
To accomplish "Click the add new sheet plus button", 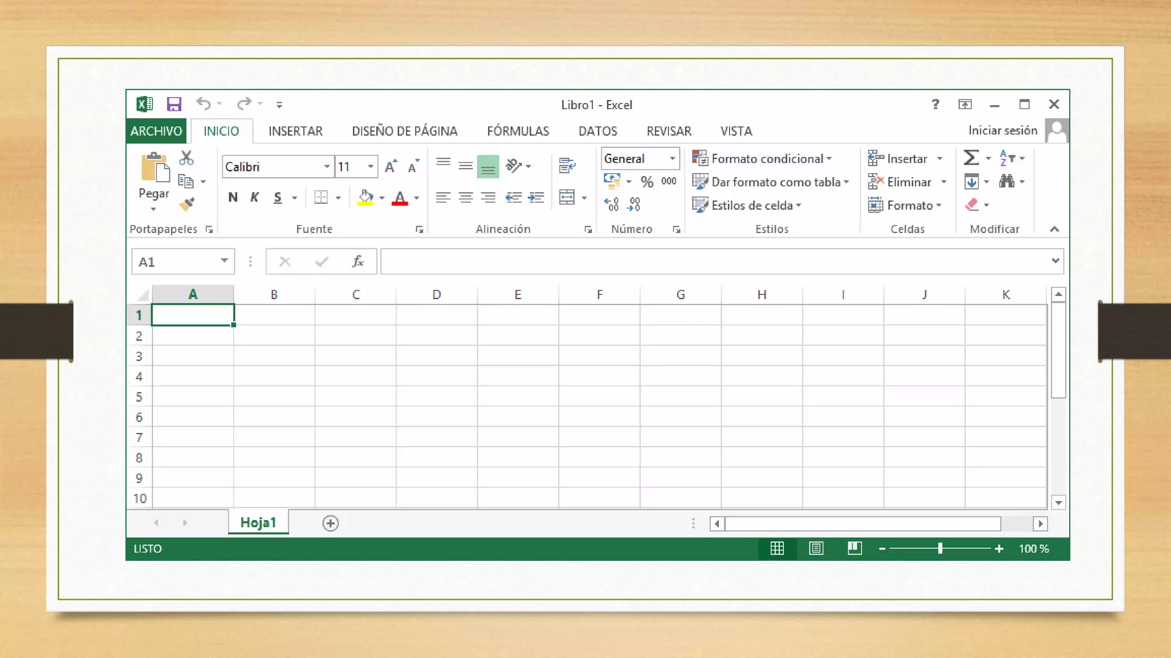I will click(x=330, y=523).
